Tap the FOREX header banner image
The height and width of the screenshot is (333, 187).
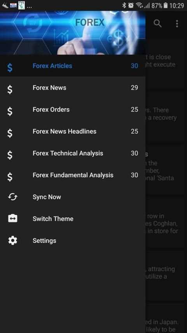coord(73,33)
